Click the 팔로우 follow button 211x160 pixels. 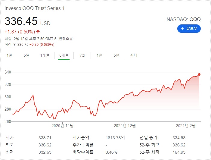tap(189, 29)
